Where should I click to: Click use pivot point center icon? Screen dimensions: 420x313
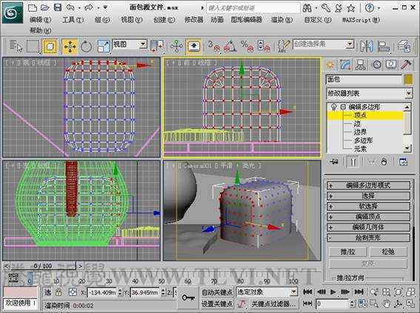[x=157, y=46]
